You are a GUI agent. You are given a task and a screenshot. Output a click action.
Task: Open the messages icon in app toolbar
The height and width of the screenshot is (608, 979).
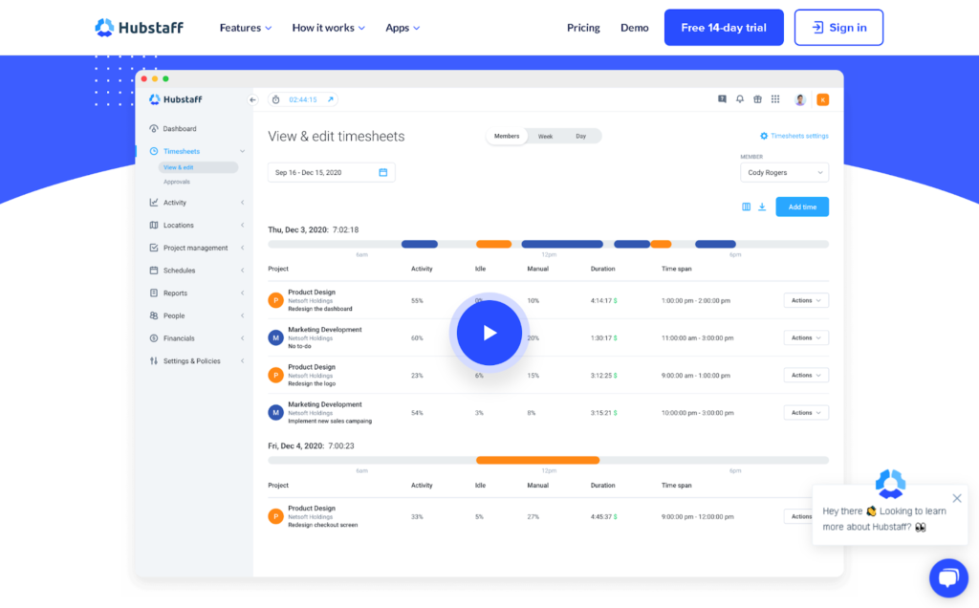722,99
